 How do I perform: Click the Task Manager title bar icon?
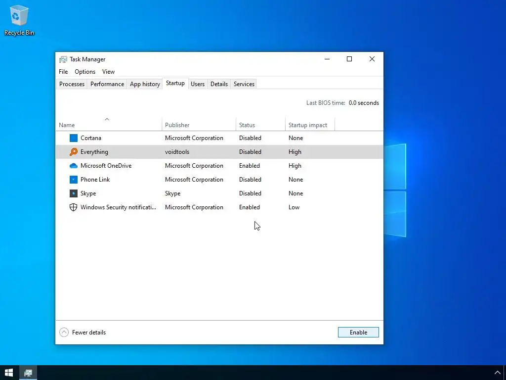point(63,59)
